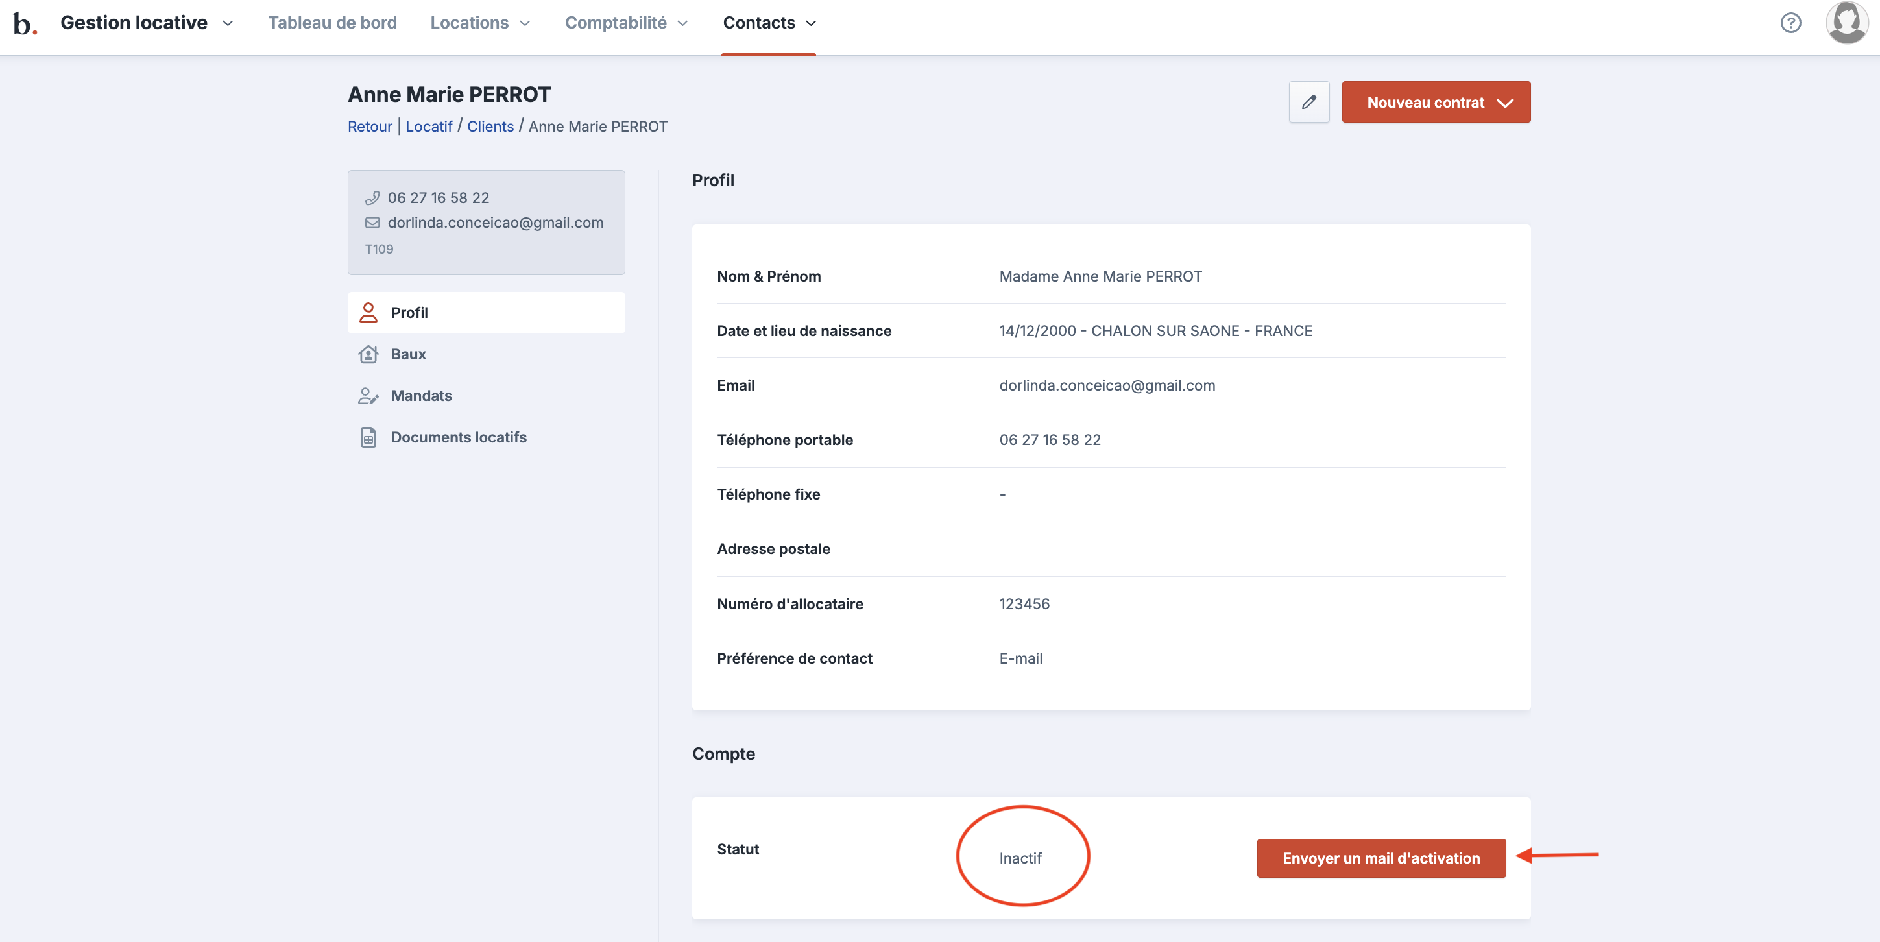Click the envelope icon in contact card
Screen dimensions: 1880x942
coord(372,223)
